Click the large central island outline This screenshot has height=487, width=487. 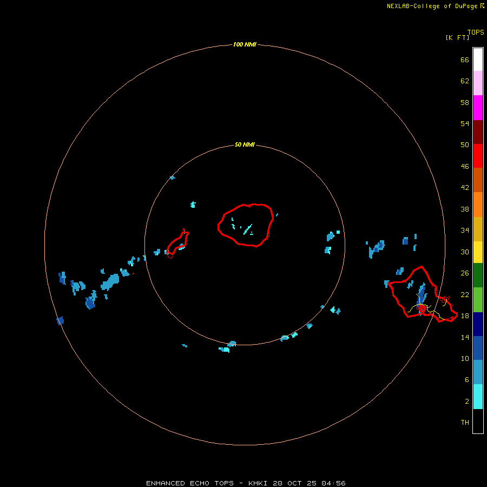[246, 226]
